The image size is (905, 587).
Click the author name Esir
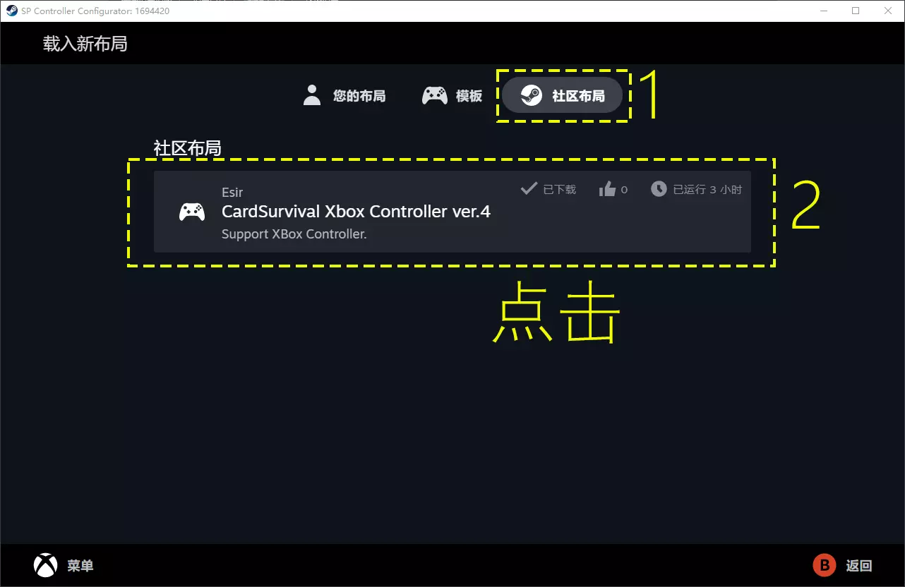click(x=232, y=193)
